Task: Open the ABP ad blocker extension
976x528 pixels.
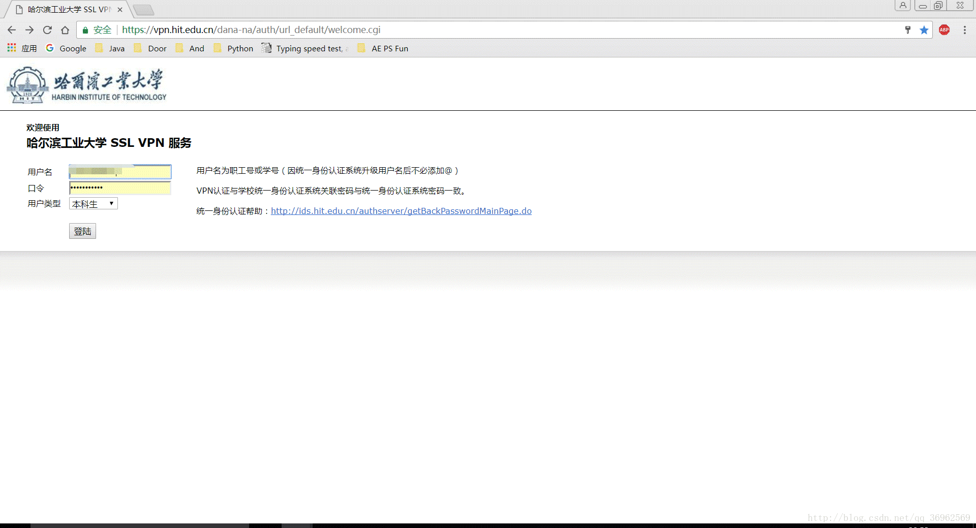Action: [944, 30]
